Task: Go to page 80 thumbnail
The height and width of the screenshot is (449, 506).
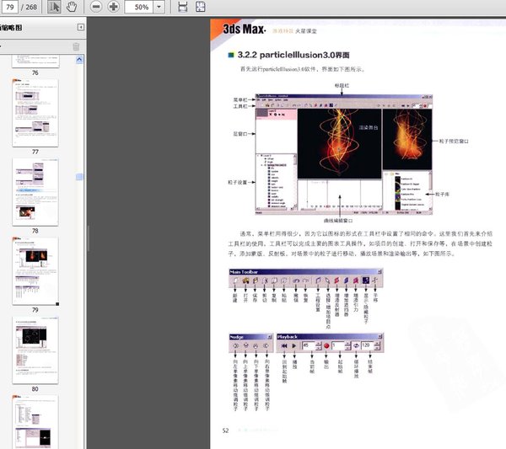Action: (x=35, y=349)
